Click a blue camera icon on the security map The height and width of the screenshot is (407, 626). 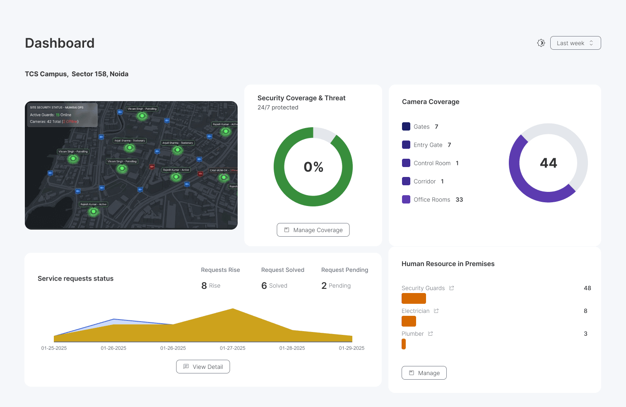101,136
